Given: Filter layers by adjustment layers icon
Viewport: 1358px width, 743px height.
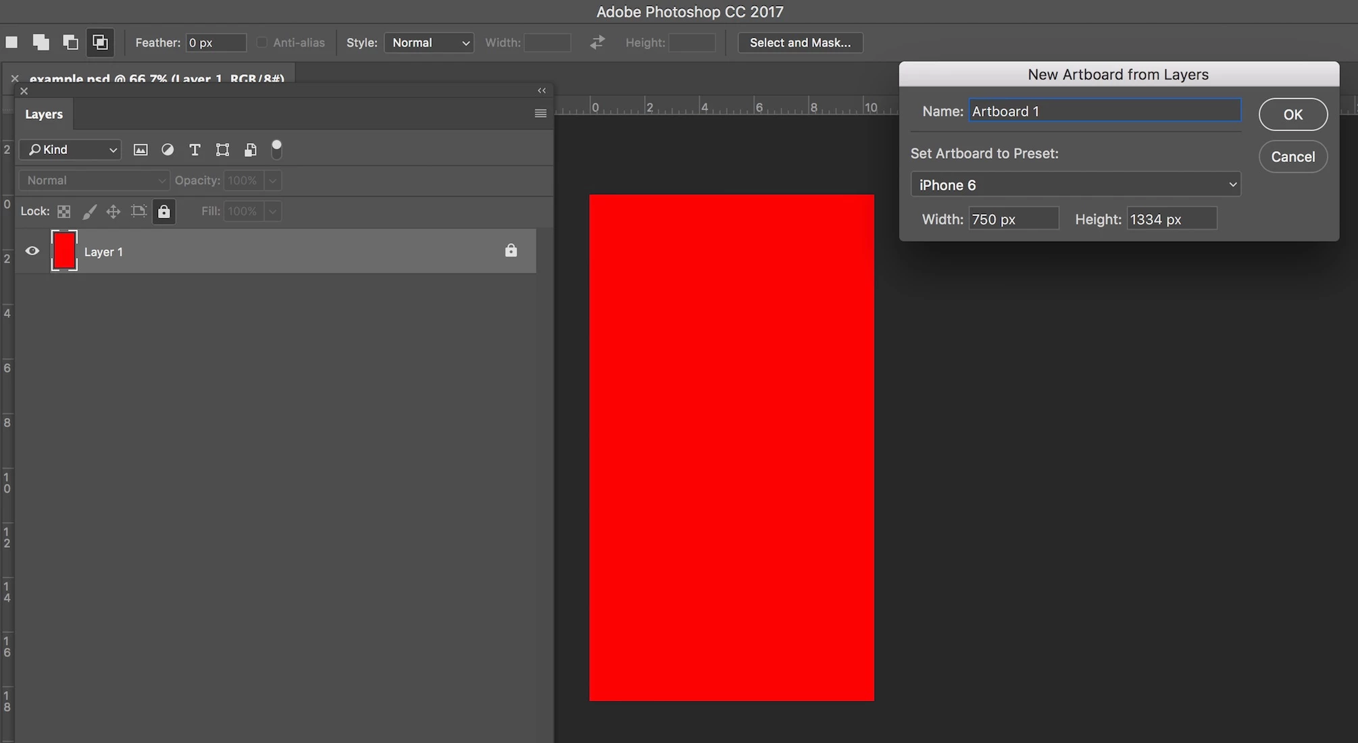Looking at the screenshot, I should click(168, 150).
